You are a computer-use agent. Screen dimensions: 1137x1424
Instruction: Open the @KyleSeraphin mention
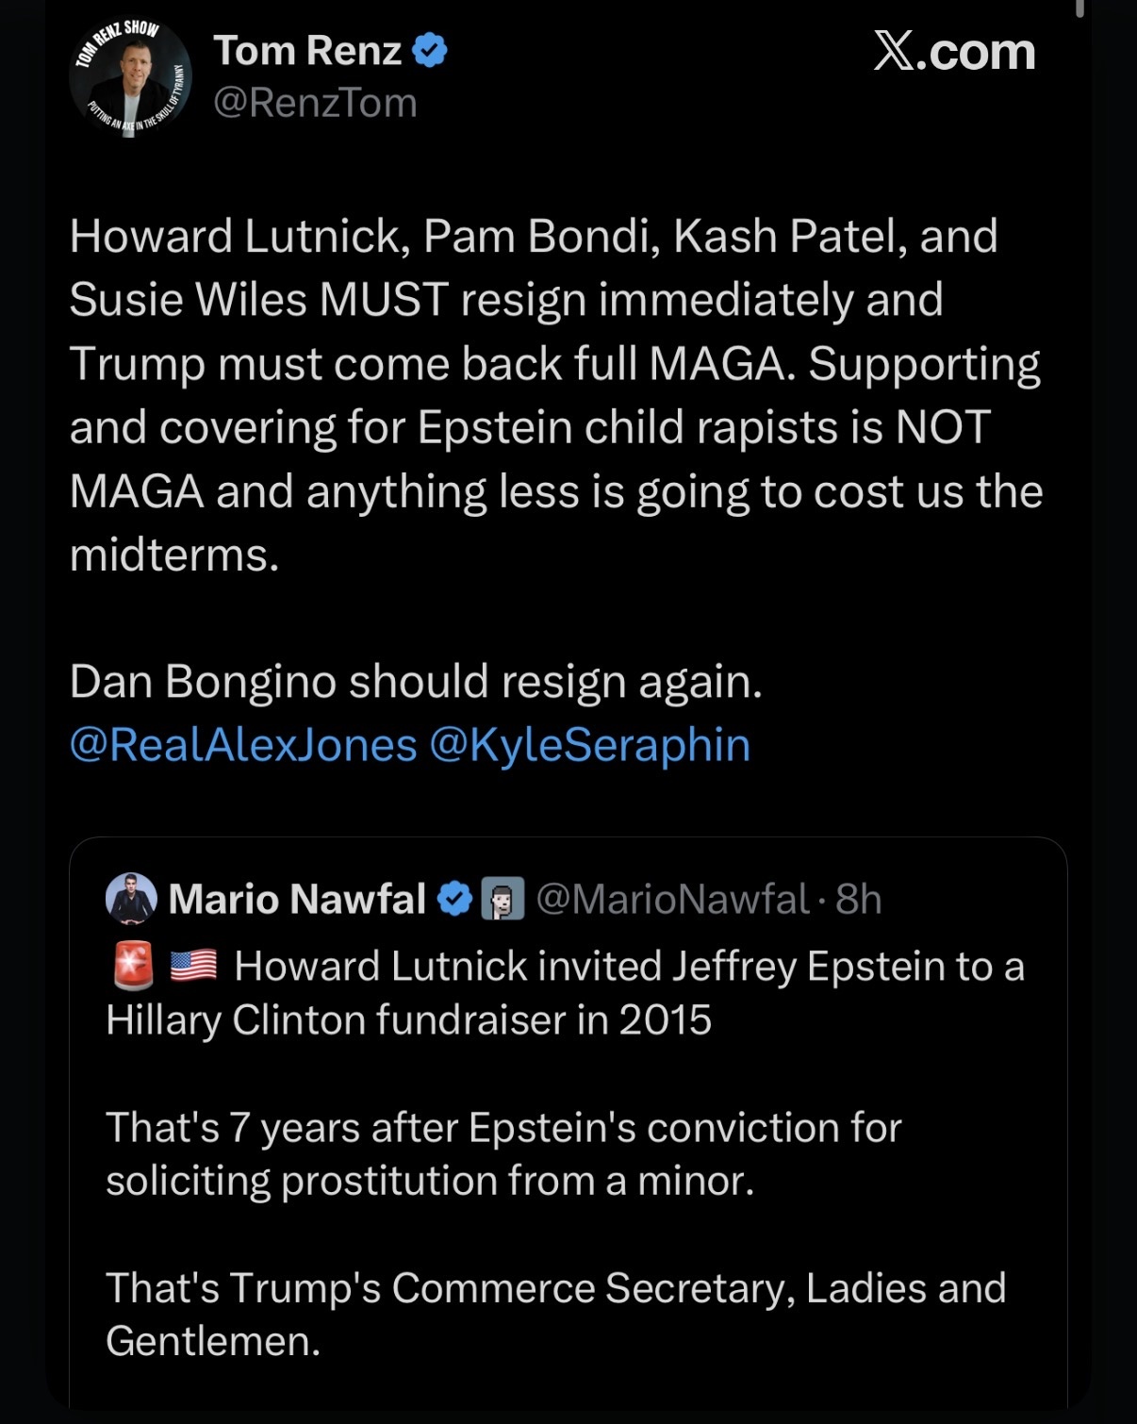click(x=589, y=745)
